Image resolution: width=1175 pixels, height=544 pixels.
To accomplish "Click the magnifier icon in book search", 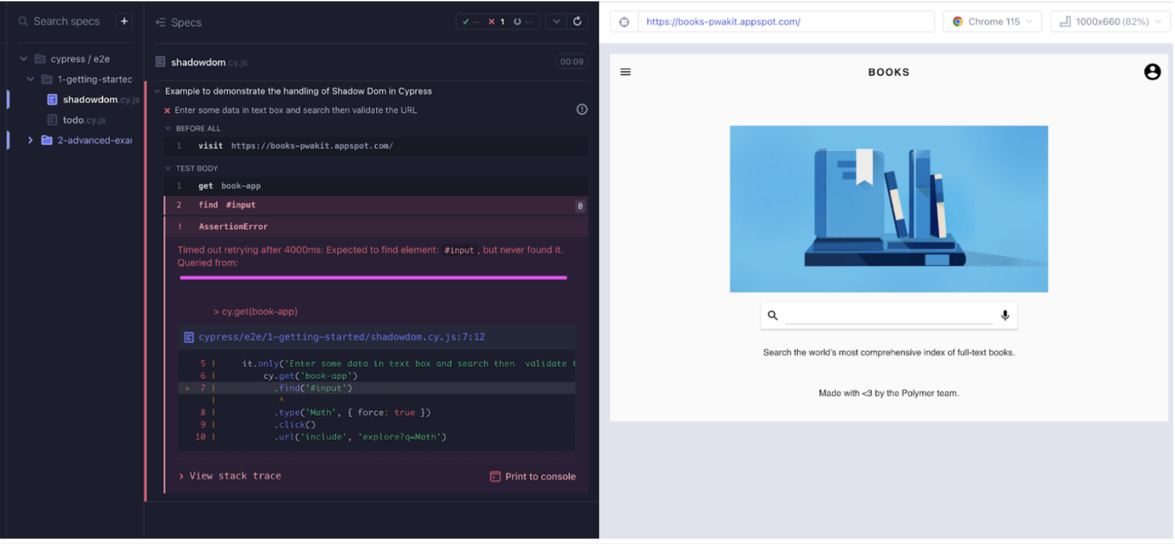I will point(773,316).
